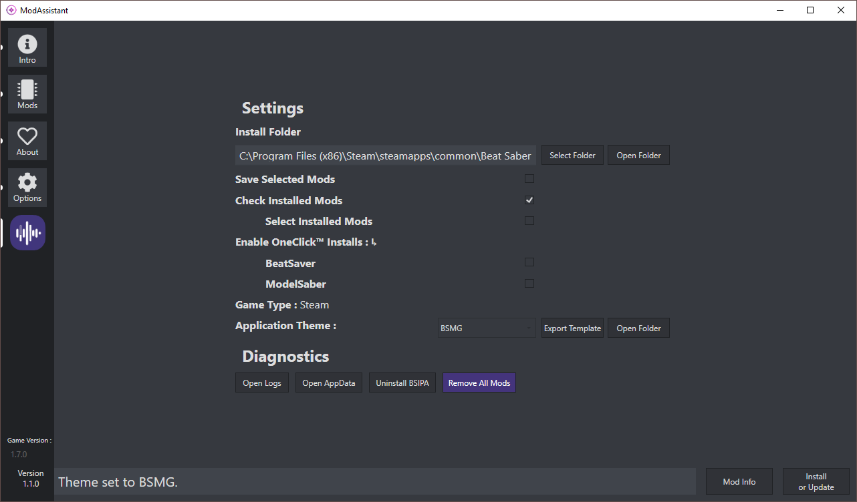Click the 'Theme set to BSMG.' status text
Screen dimensions: 857x502
click(x=118, y=481)
